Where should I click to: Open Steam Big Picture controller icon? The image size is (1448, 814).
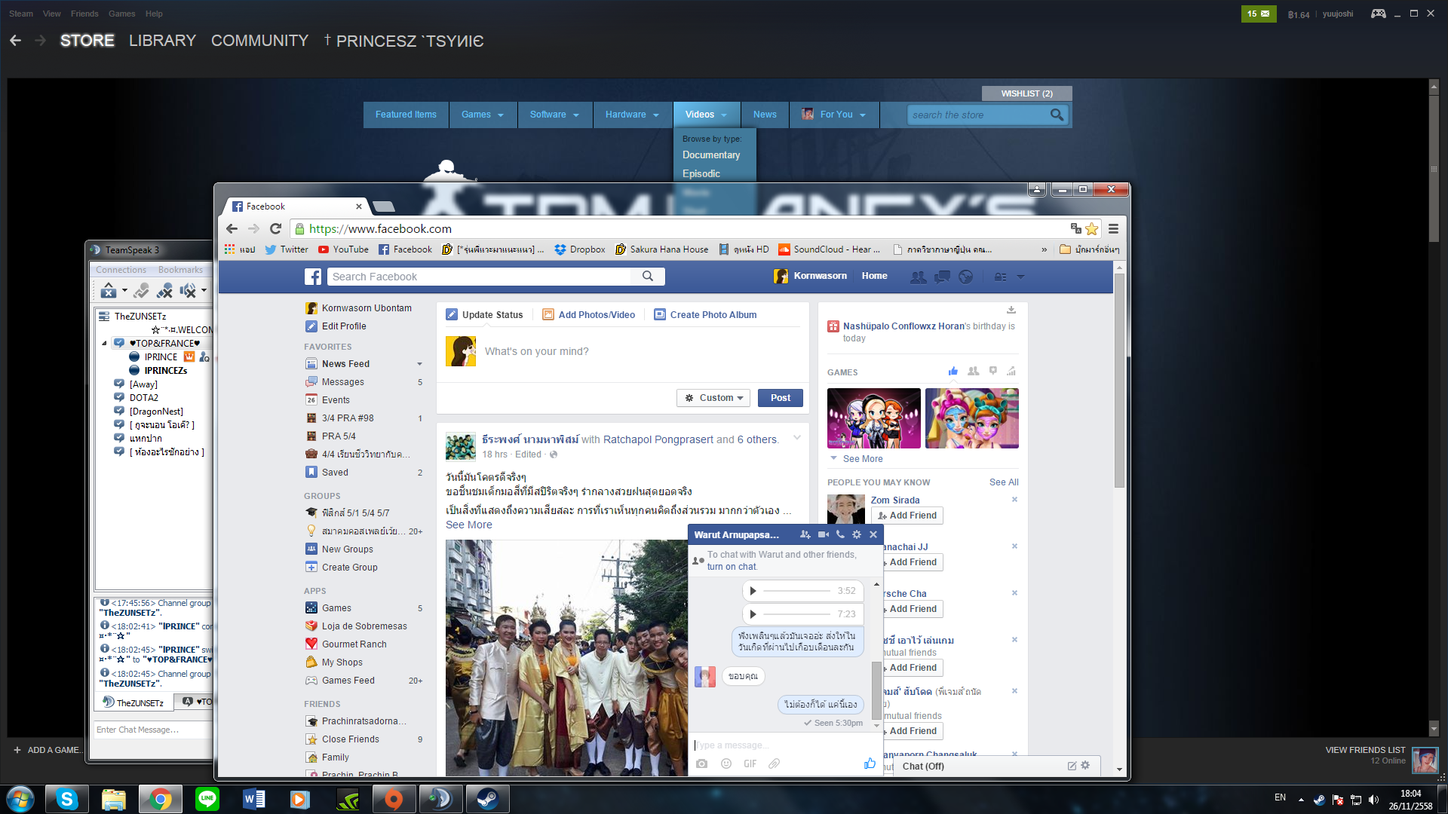click(1378, 14)
